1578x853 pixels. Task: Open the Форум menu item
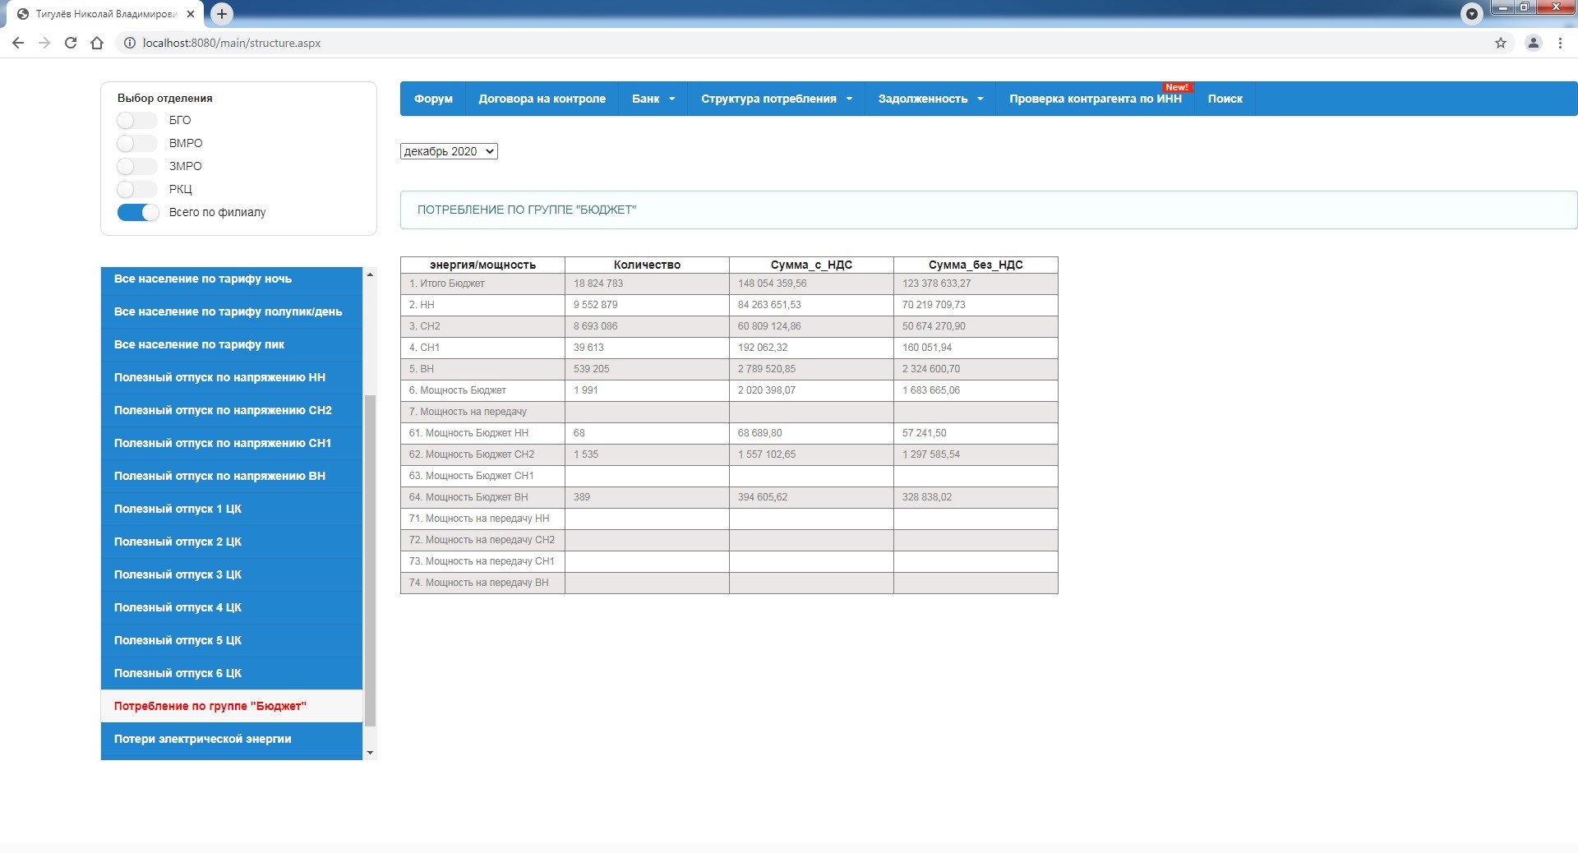point(433,99)
